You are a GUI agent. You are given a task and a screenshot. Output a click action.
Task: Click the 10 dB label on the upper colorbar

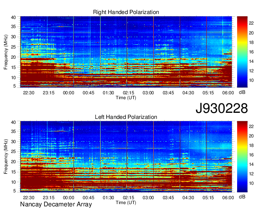pos(251,80)
